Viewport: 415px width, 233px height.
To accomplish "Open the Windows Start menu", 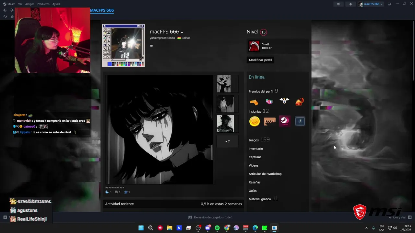I will (x=141, y=228).
